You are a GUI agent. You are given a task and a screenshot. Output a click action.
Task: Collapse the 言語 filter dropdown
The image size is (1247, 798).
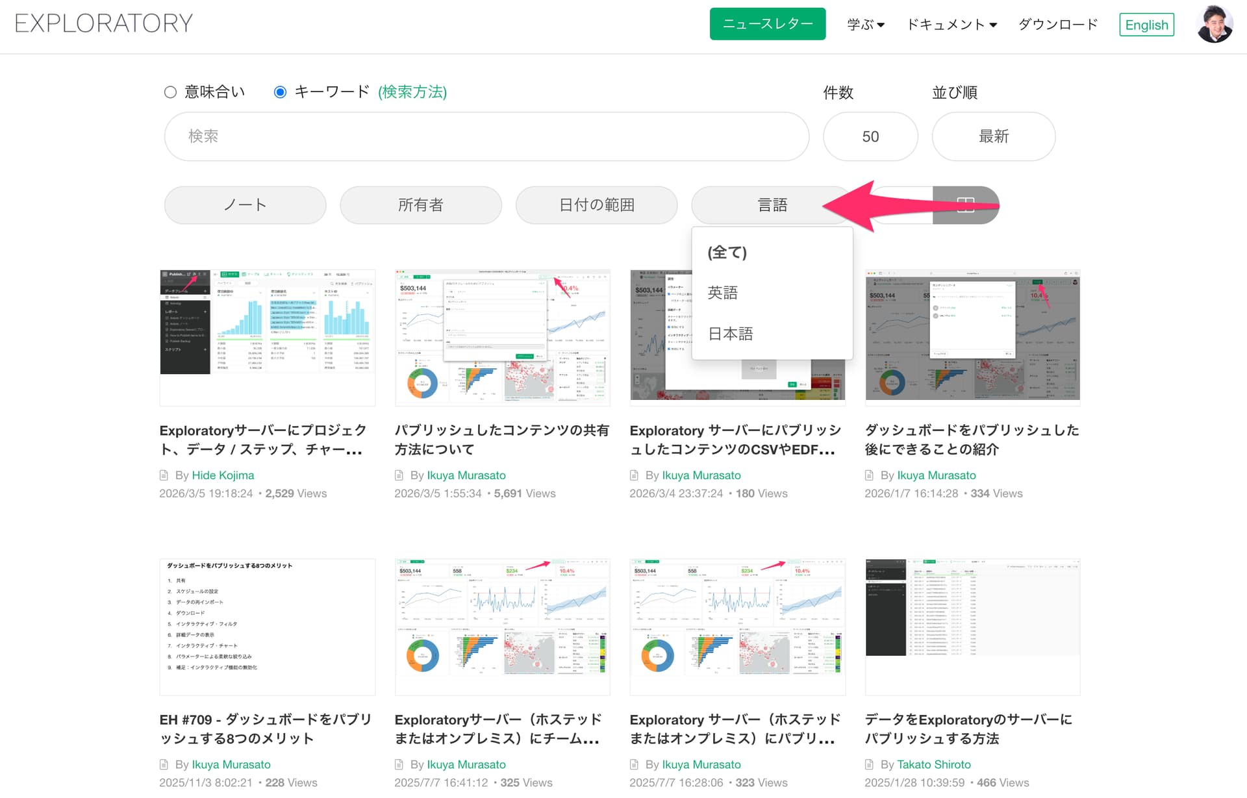pos(772,205)
